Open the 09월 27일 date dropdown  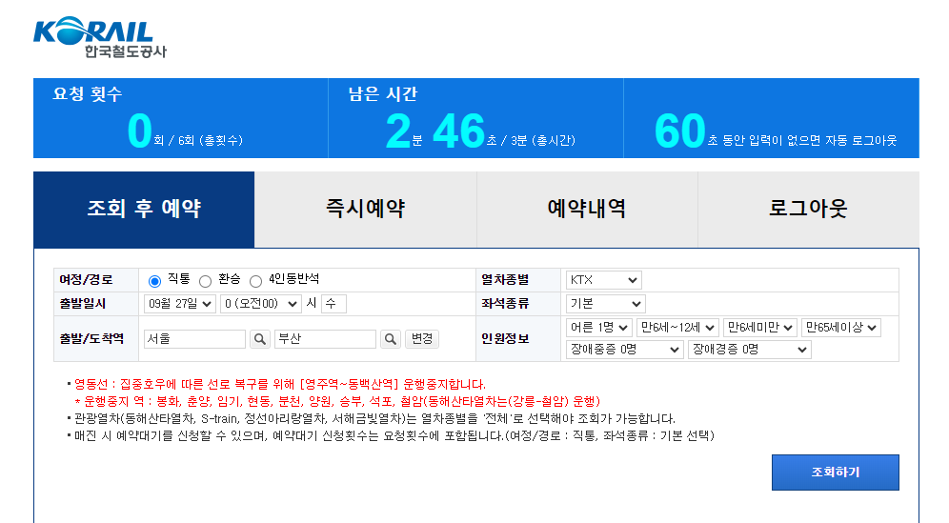pyautogui.click(x=180, y=304)
